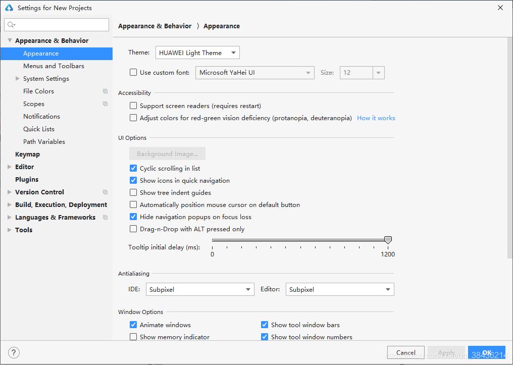The height and width of the screenshot is (365, 513).
Task: Click the copy icon beside File Colors
Action: point(105,91)
